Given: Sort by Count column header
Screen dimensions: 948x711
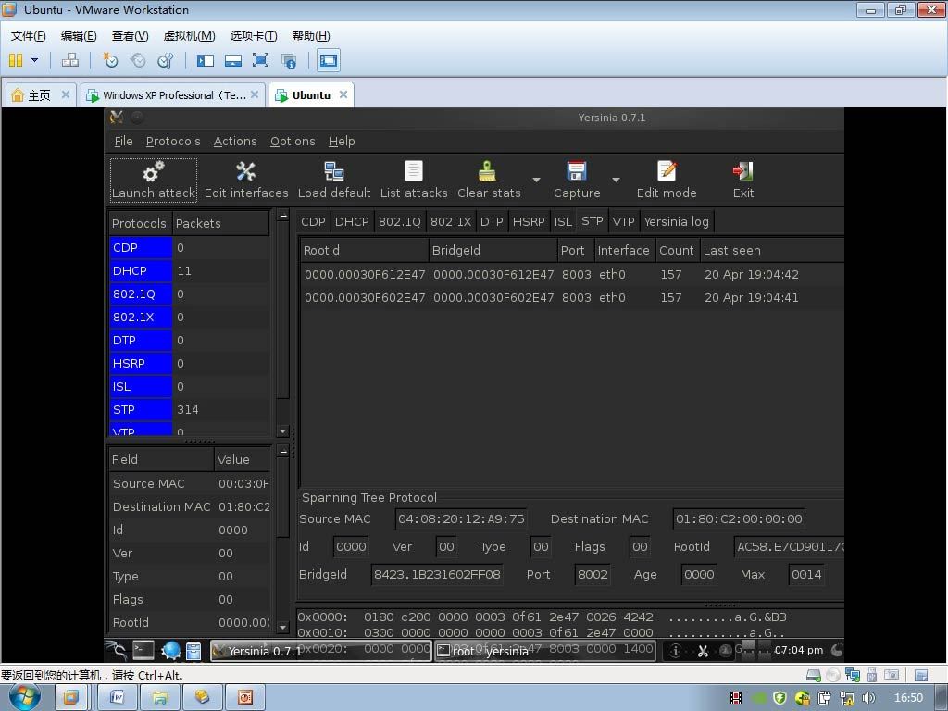Looking at the screenshot, I should click(x=677, y=250).
